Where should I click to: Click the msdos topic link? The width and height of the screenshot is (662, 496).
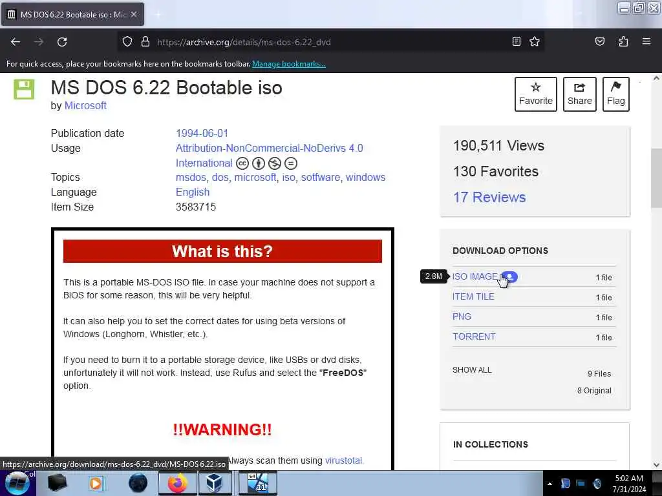coord(191,177)
